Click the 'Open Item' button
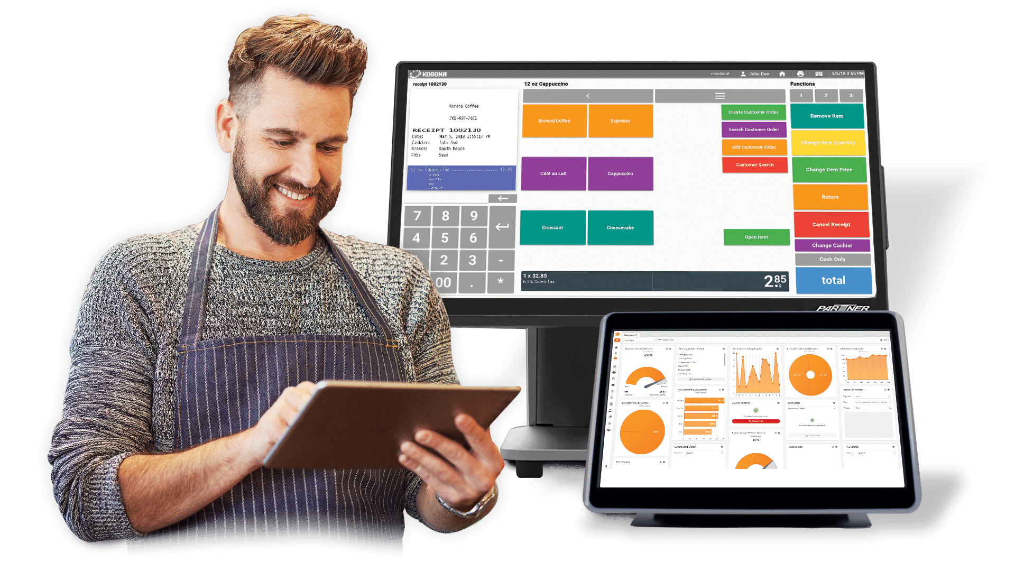1015x571 pixels. (755, 237)
